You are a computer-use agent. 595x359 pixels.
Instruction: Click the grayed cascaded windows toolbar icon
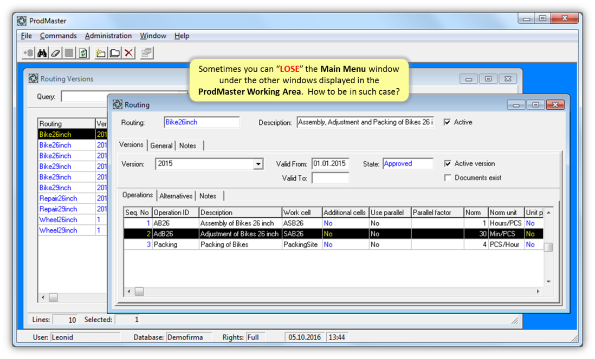146,52
